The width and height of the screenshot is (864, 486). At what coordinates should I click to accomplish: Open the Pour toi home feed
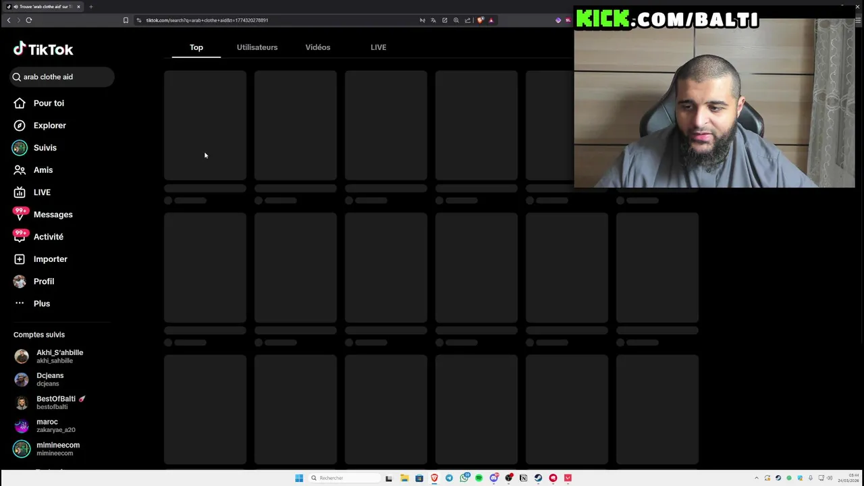pos(39,103)
